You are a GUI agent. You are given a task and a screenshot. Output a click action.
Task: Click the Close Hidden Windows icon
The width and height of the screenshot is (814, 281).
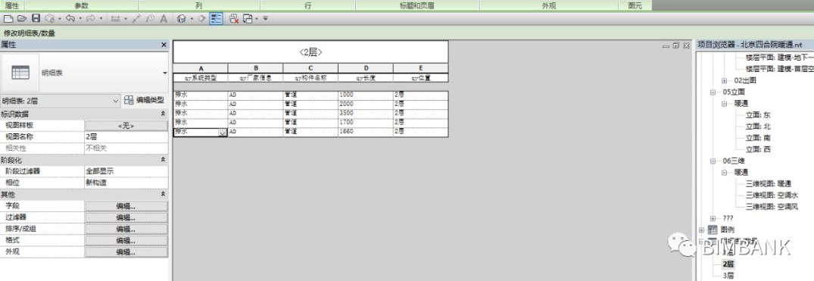[234, 19]
